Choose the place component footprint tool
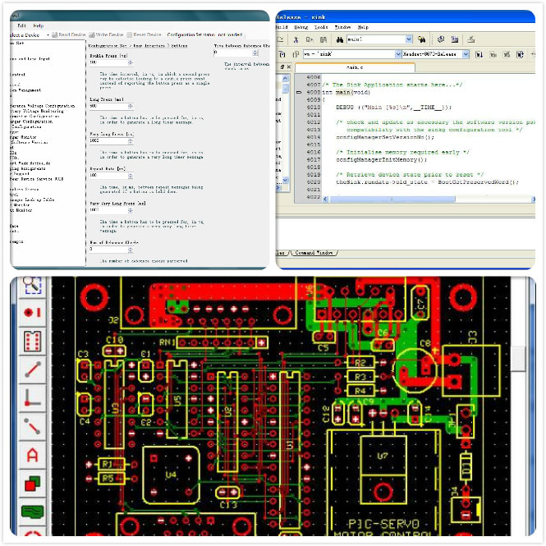Viewport: 546px width, 546px height. (32, 341)
